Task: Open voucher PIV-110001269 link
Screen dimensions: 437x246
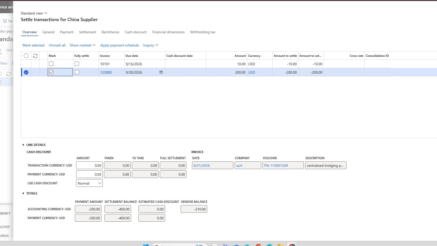Action: tap(276, 166)
